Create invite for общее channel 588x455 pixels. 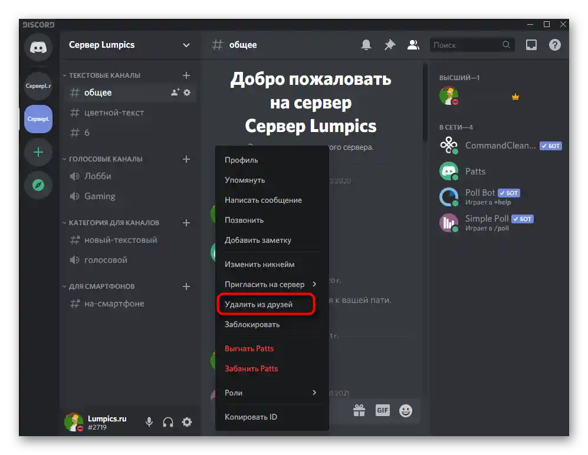click(175, 92)
